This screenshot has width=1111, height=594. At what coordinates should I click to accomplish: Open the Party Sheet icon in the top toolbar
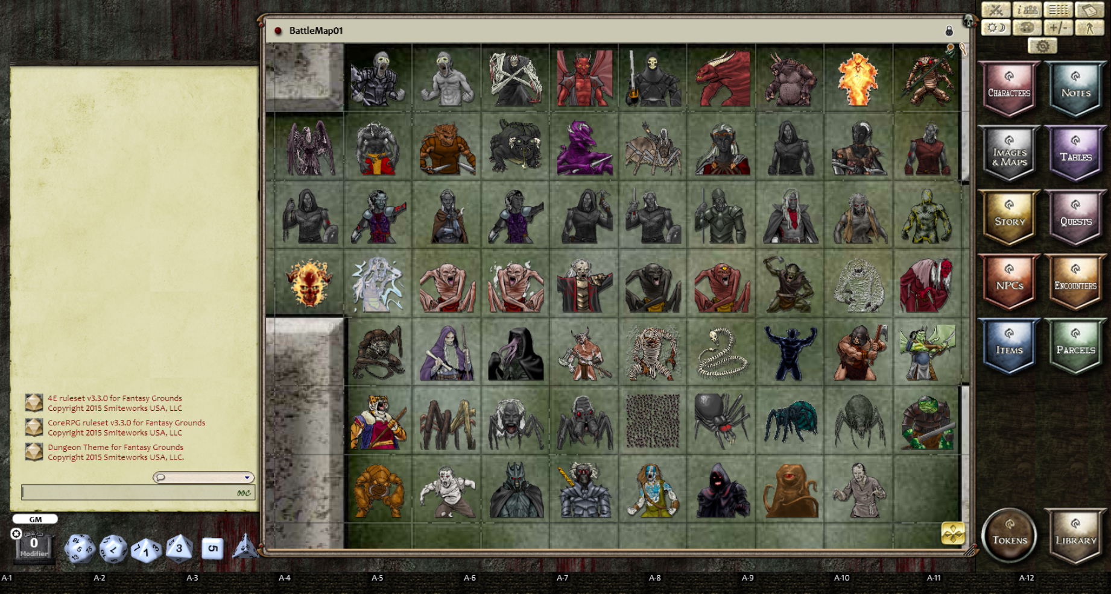(1028, 10)
